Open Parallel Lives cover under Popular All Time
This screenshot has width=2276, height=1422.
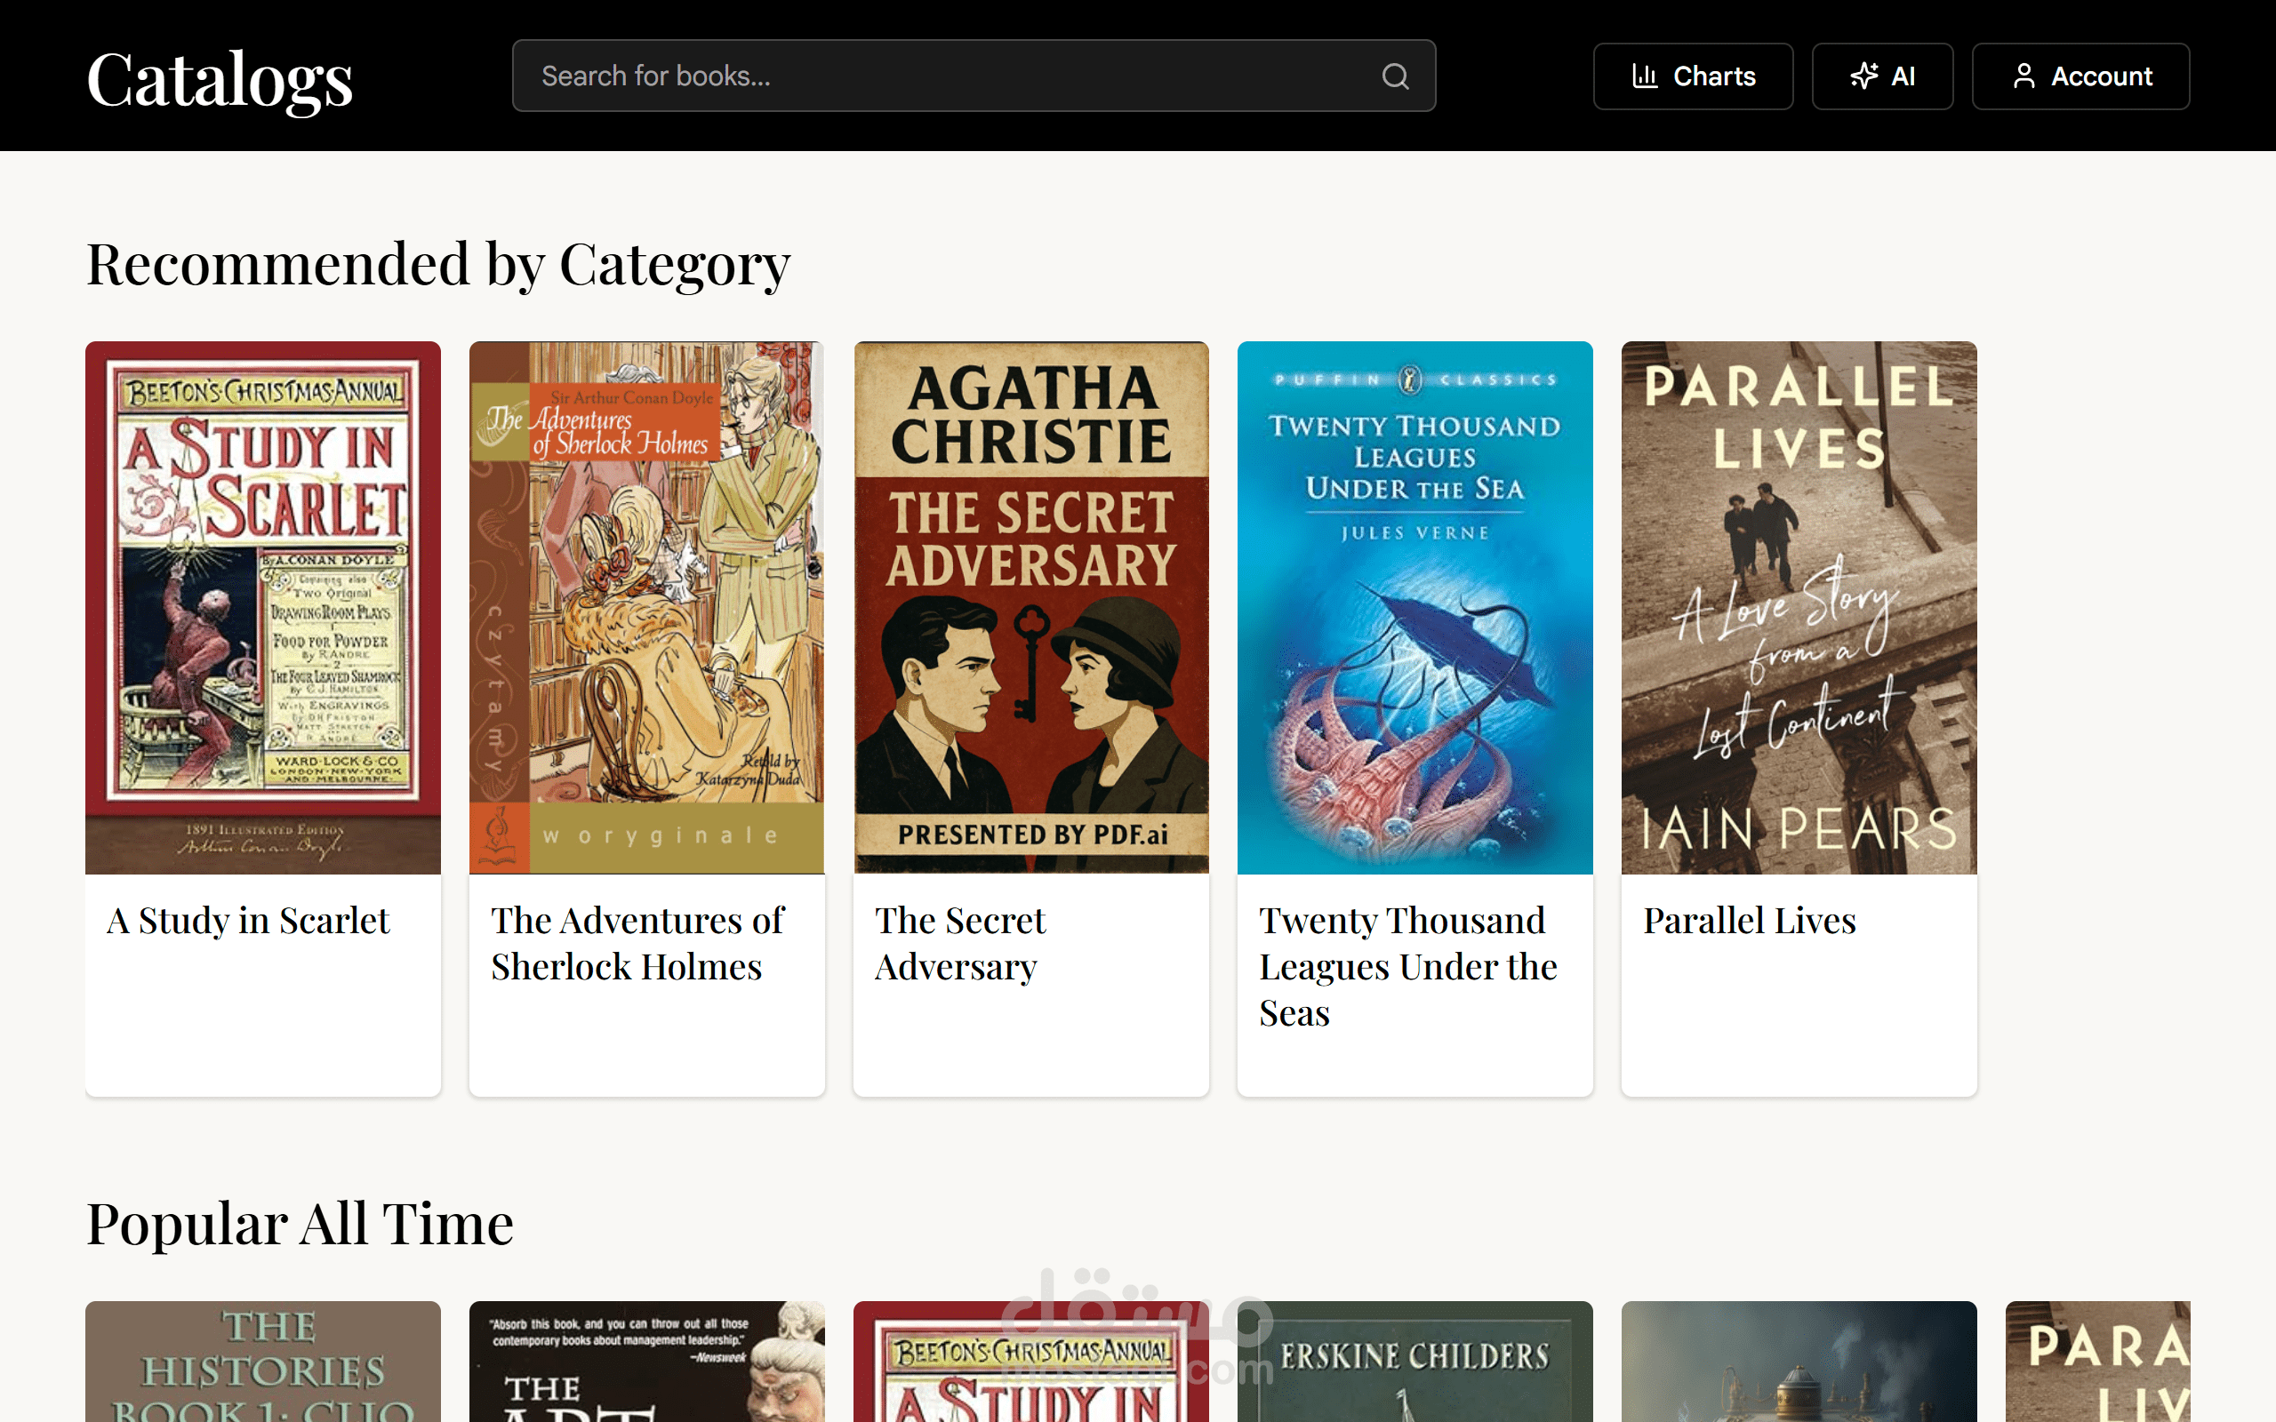pyautogui.click(x=2097, y=1362)
